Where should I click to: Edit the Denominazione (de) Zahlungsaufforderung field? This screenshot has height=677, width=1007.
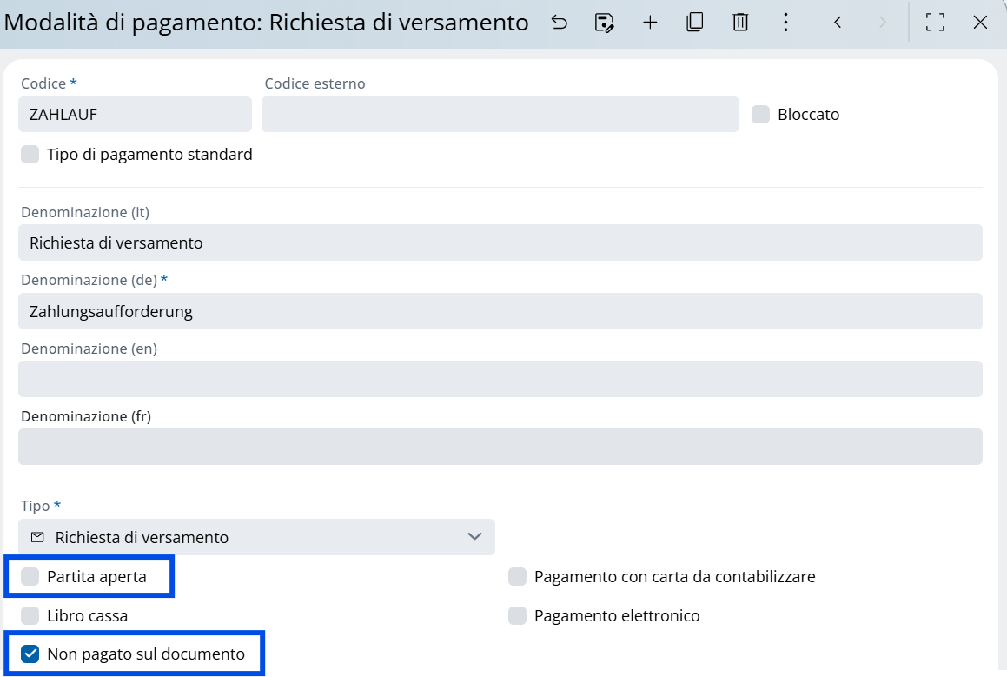pos(500,311)
